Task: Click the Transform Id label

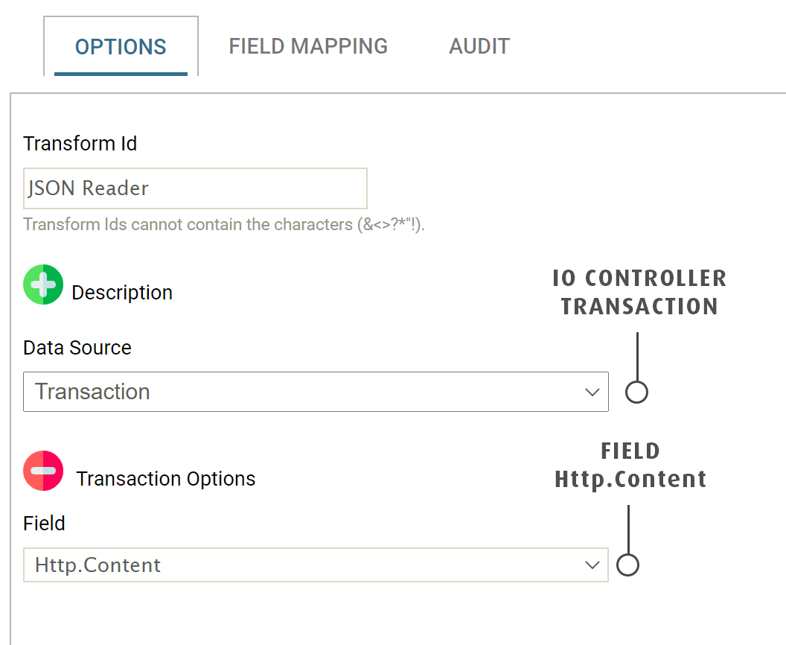Action: [80, 144]
